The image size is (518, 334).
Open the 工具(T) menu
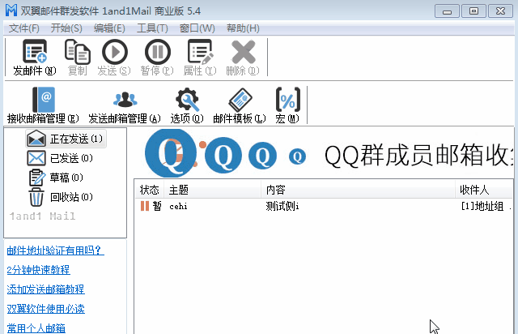click(x=152, y=28)
